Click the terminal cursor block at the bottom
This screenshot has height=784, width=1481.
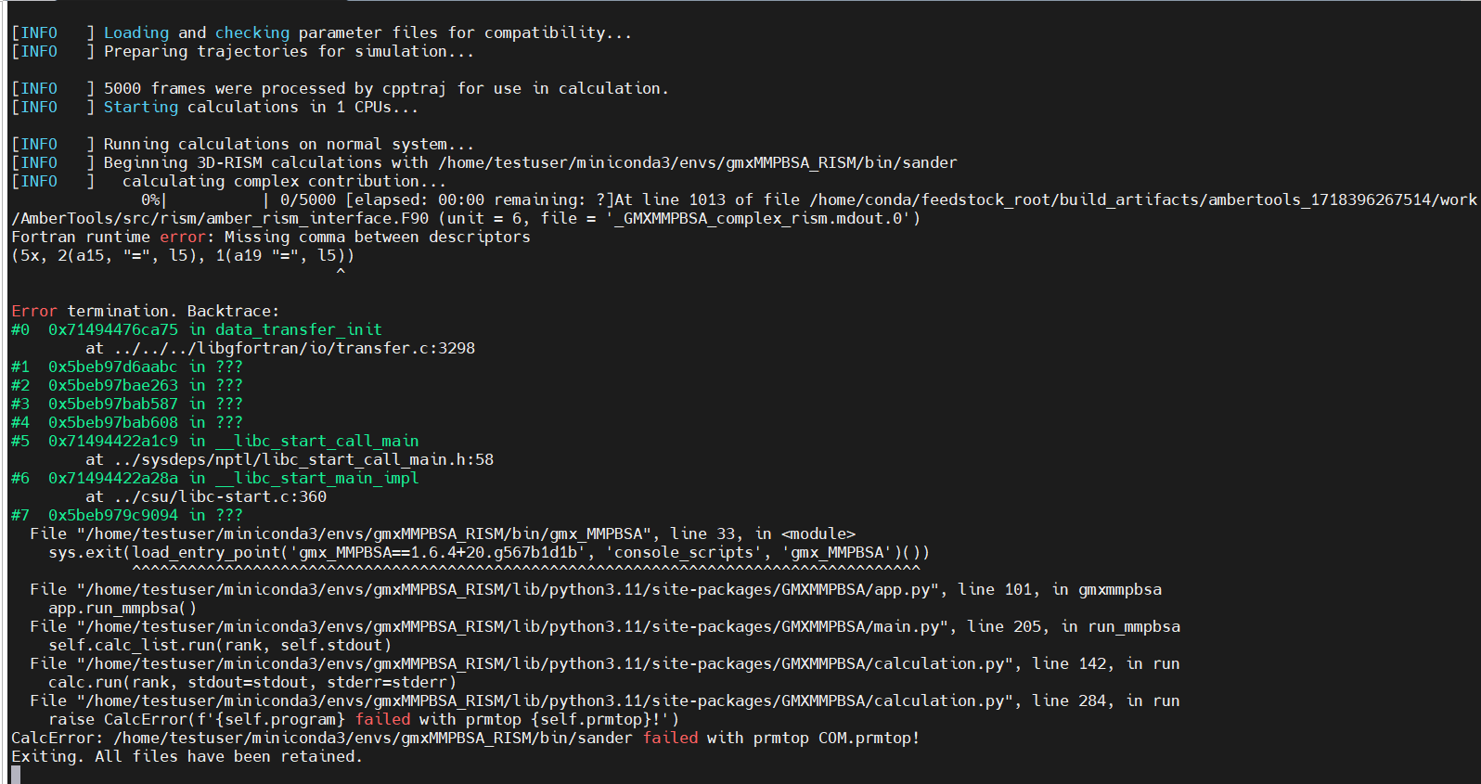tap(16, 774)
